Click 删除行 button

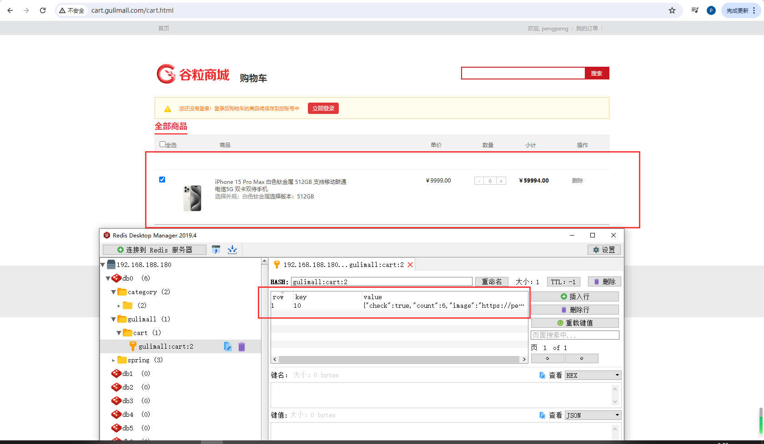(575, 310)
